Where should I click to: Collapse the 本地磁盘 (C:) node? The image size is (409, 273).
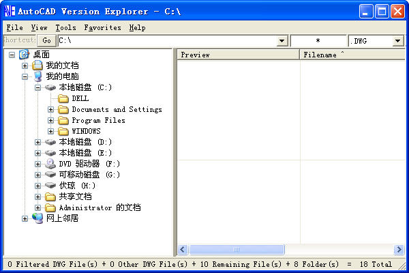click(37, 87)
